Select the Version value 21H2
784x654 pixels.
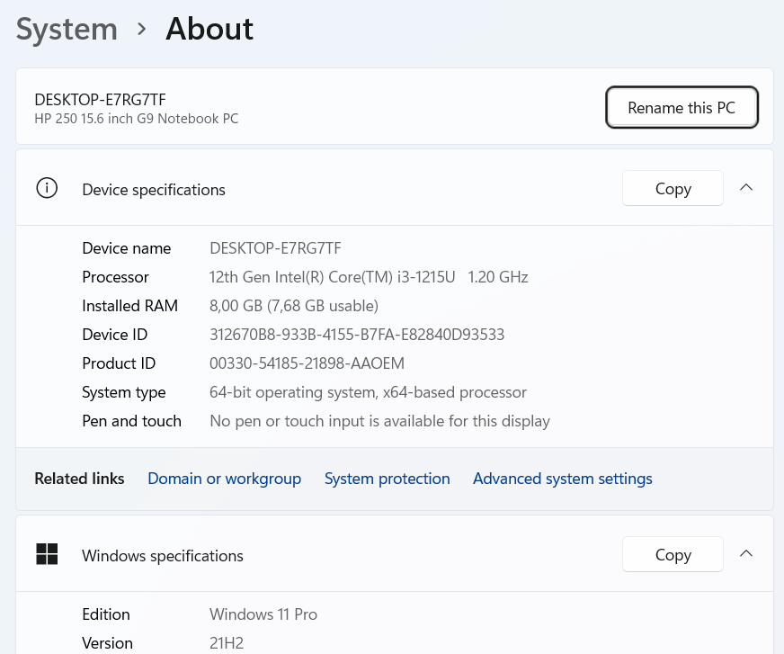[x=227, y=643]
